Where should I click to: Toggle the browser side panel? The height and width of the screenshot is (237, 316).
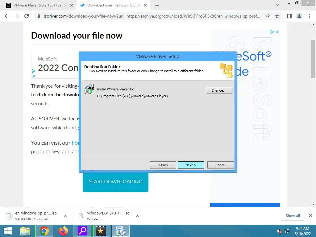pos(289,16)
